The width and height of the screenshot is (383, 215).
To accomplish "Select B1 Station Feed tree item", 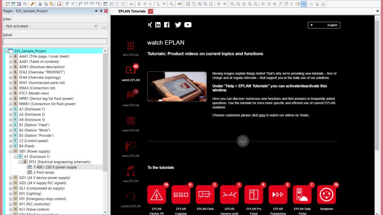I will pos(34,125).
